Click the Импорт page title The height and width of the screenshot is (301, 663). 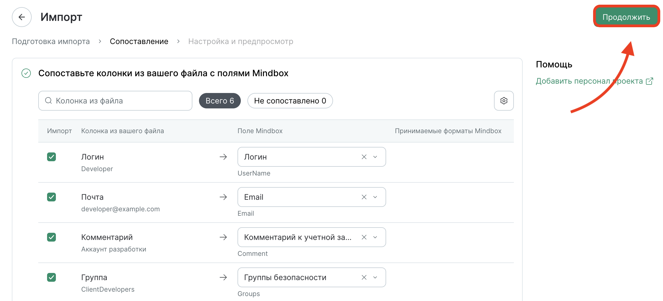(61, 17)
